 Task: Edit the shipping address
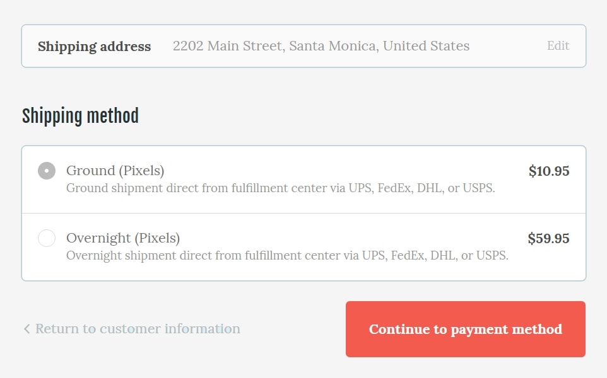(x=558, y=46)
